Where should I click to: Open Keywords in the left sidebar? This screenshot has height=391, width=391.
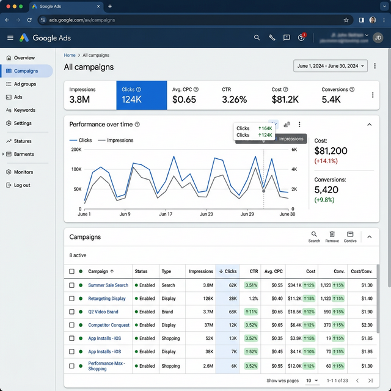pyautogui.click(x=24, y=110)
